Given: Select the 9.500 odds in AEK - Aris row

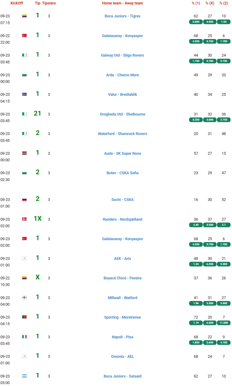Looking at the screenshot, I should (223, 264).
